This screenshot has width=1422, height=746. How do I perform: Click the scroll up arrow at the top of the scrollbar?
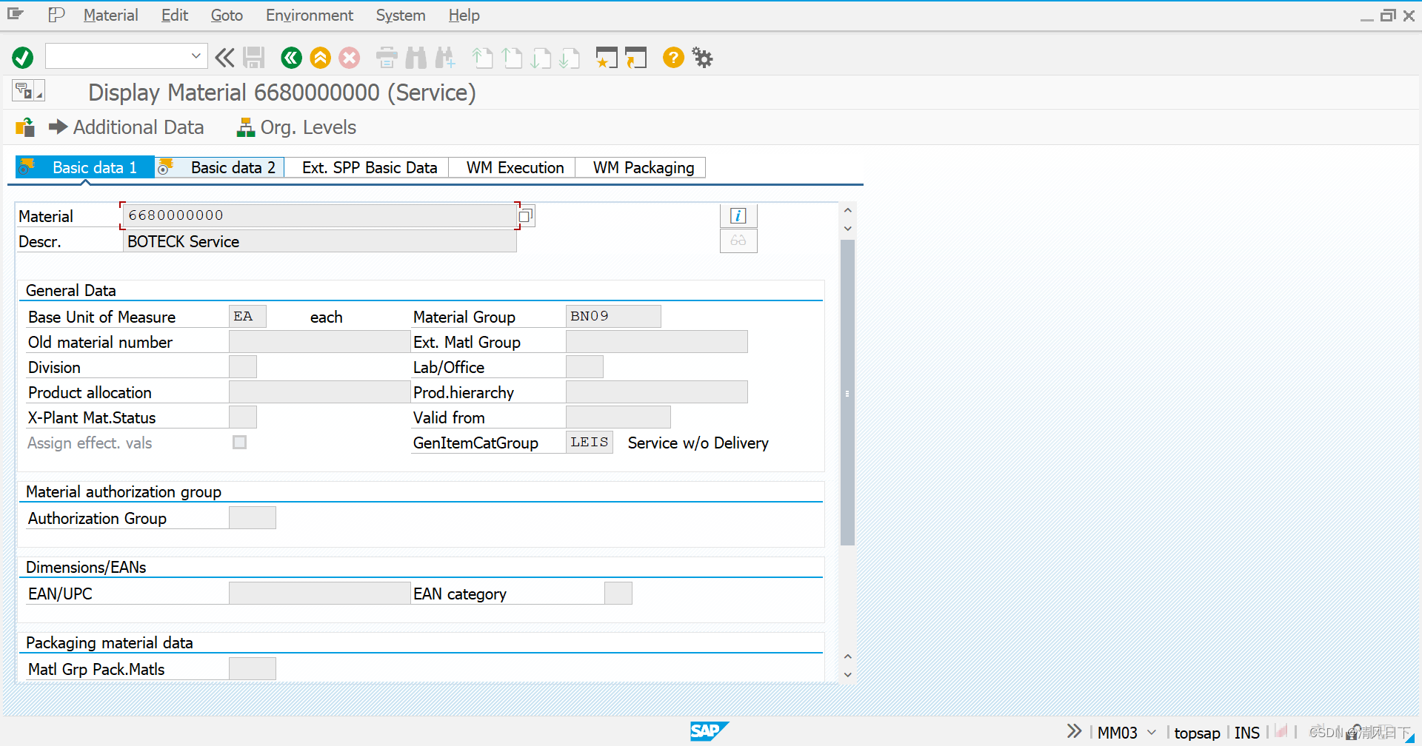(x=848, y=210)
